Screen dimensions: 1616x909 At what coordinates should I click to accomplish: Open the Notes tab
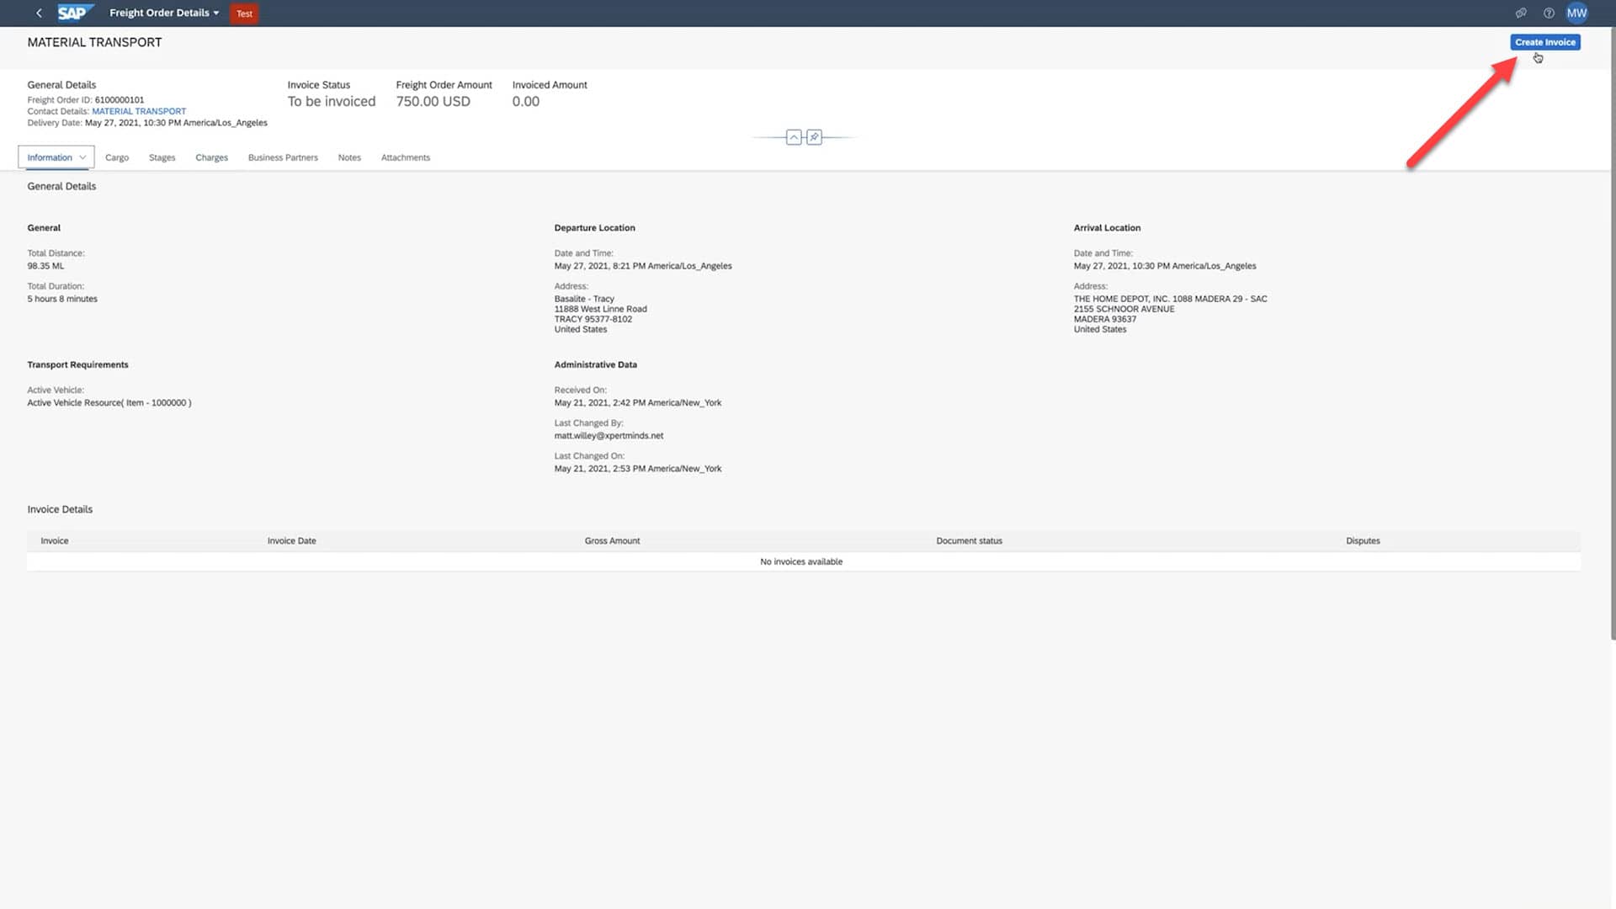[349, 157]
